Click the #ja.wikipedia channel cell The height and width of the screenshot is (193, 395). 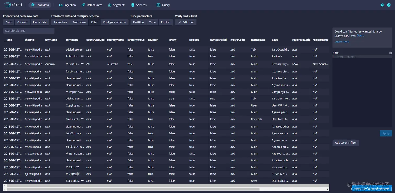click(x=33, y=174)
